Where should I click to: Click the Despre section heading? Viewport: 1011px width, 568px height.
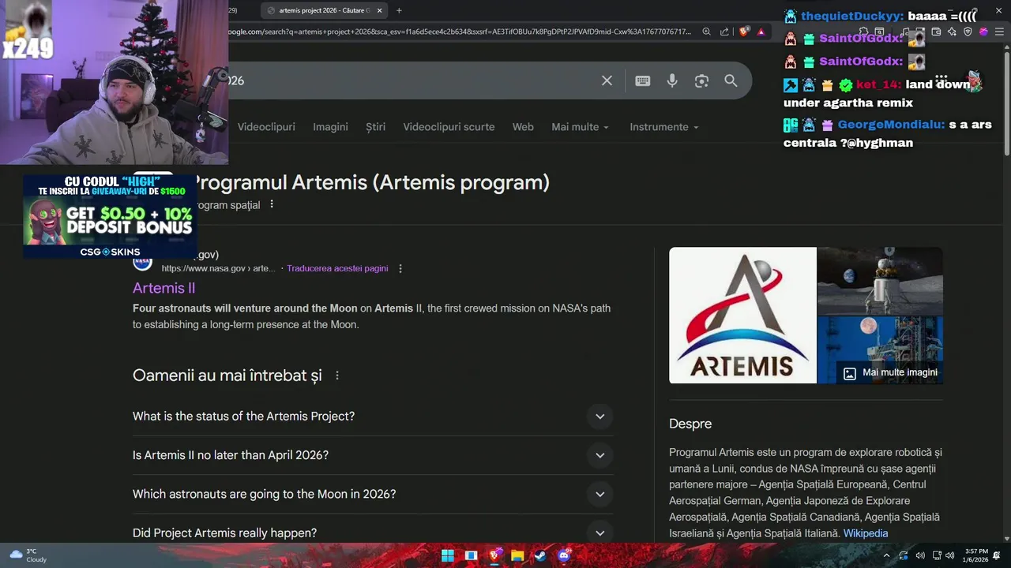coord(690,424)
